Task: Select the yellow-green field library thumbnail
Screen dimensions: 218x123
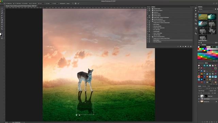Action: point(203,17)
